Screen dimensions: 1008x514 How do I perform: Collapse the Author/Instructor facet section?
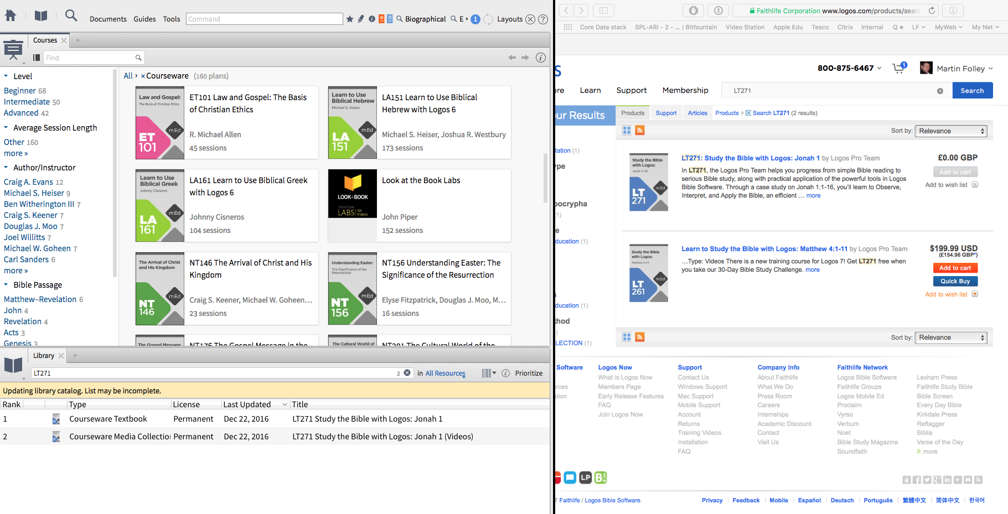[6, 168]
